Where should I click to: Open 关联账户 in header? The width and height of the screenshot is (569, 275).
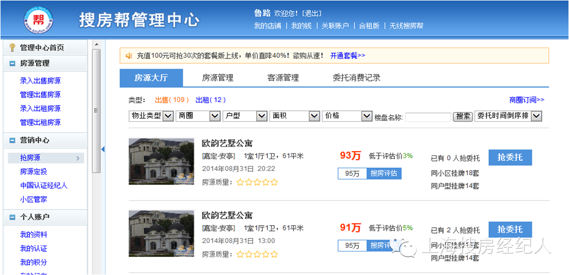pos(335,26)
